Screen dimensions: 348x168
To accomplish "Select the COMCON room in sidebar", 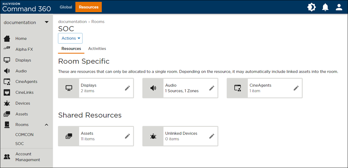I will point(24,135).
